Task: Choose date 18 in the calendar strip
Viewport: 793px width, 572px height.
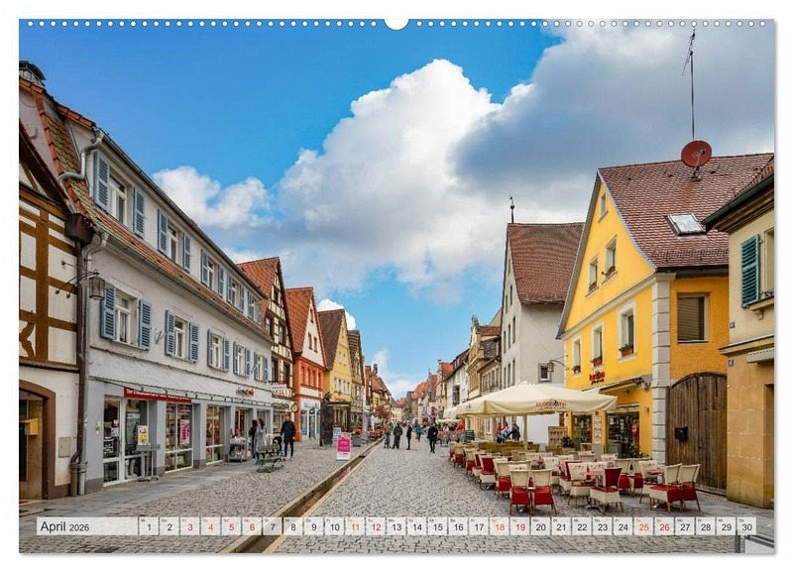Action: [x=499, y=526]
